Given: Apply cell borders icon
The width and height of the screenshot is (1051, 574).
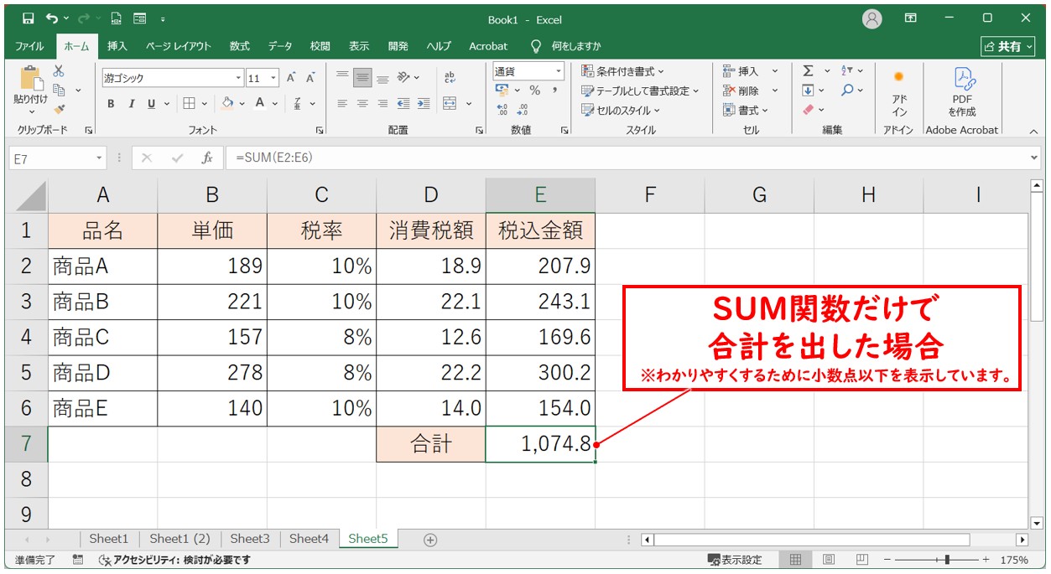Looking at the screenshot, I should click(190, 104).
